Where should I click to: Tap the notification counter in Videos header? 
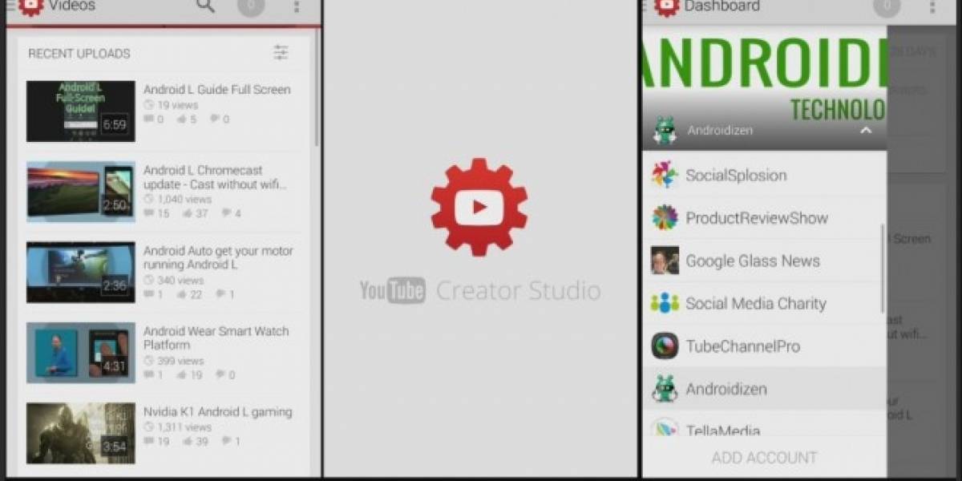coord(251,6)
